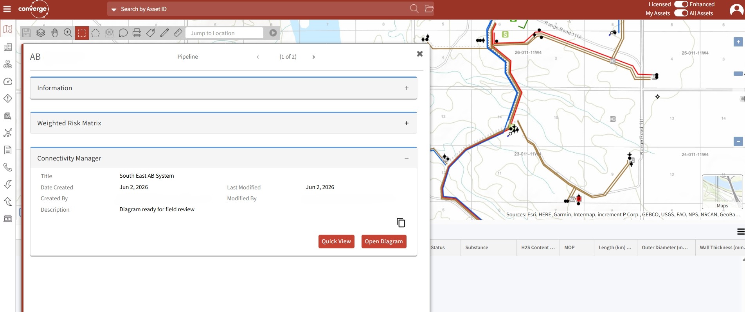Open the bottom sidebar equipment icon
The image size is (745, 312).
tap(8, 219)
